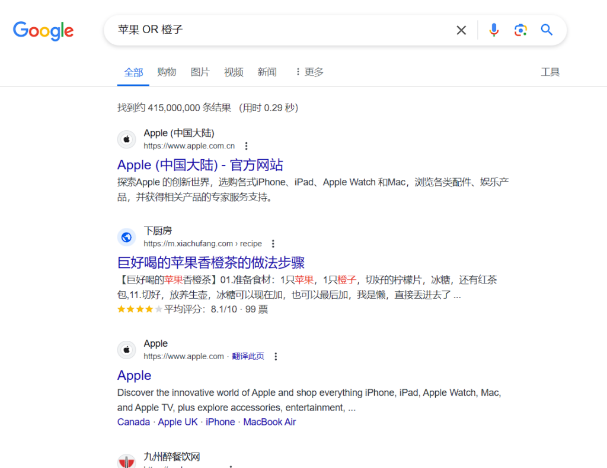Viewport: 607px width, 468px height.
Task: Open the 工具 search tools
Action: click(550, 72)
